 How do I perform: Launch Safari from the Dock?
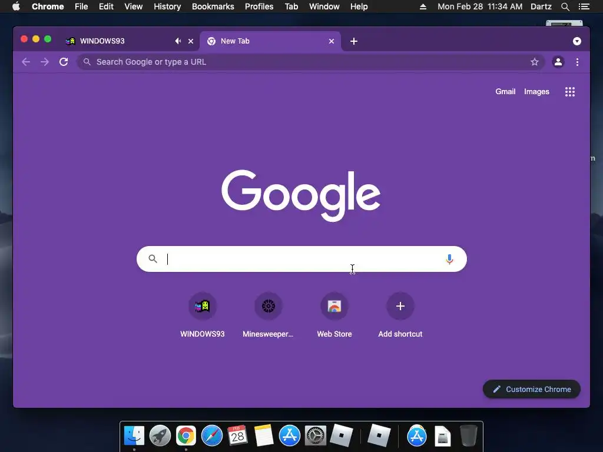212,436
